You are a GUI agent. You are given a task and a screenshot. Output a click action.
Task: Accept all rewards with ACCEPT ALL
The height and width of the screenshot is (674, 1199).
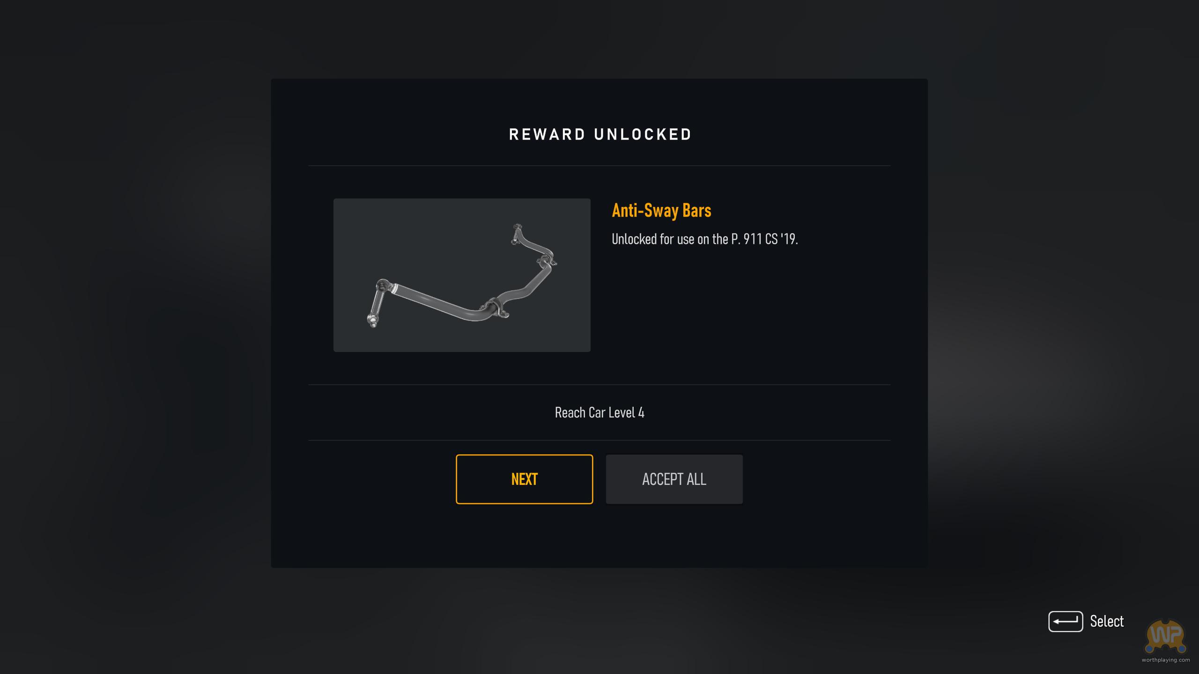point(674,479)
